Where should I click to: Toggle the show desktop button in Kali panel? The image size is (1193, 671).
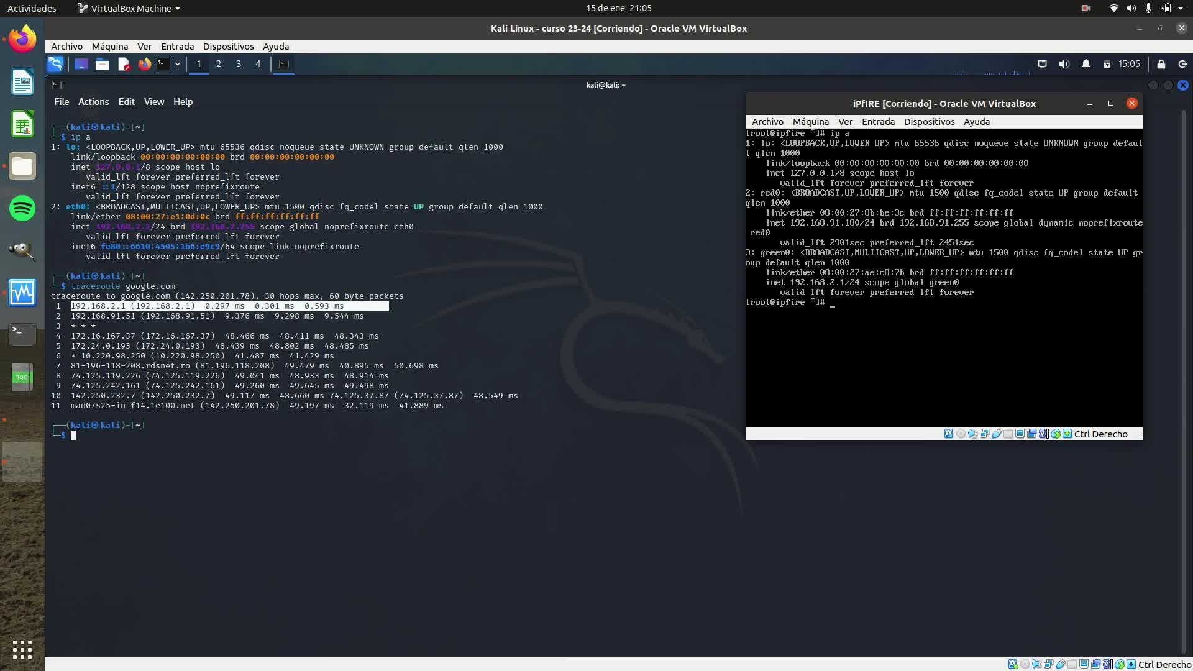point(81,64)
